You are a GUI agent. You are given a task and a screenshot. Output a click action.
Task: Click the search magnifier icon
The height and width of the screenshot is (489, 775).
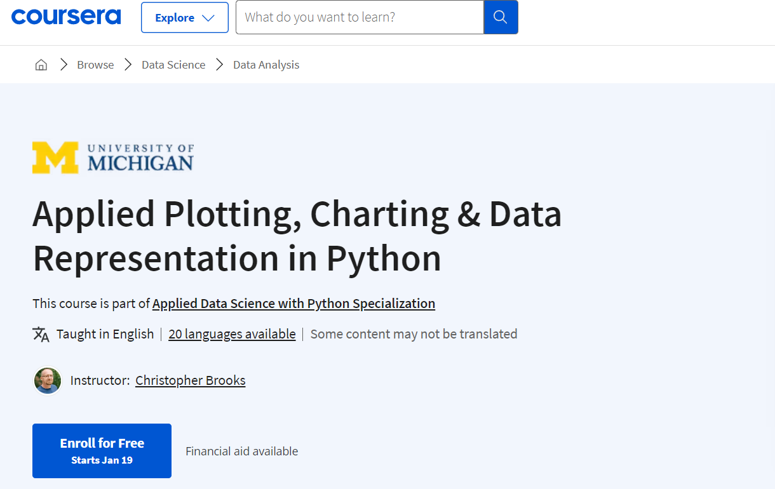[x=501, y=17]
